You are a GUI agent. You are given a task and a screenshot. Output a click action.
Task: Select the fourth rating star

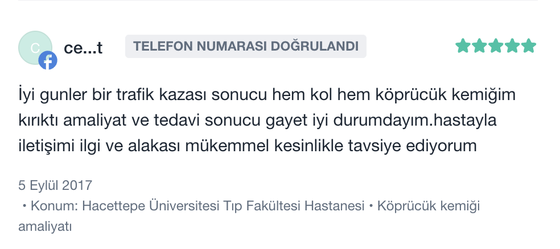coord(512,46)
